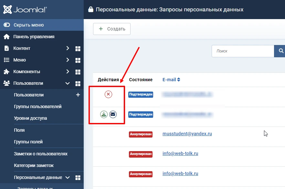
Task: Open the Меню dashboard grid icon
Action: click(x=78, y=60)
